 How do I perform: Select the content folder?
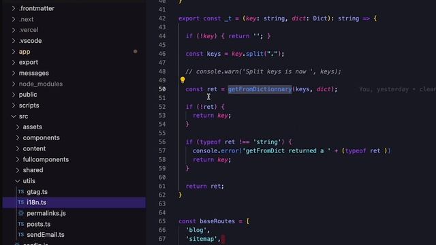[x=34, y=148]
